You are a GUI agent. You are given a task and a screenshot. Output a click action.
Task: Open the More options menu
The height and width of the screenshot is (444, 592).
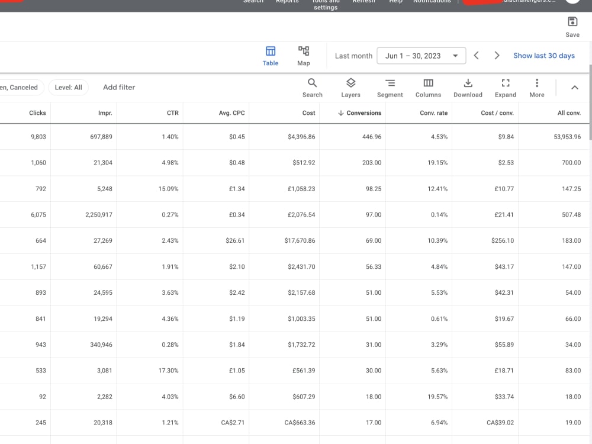point(536,88)
